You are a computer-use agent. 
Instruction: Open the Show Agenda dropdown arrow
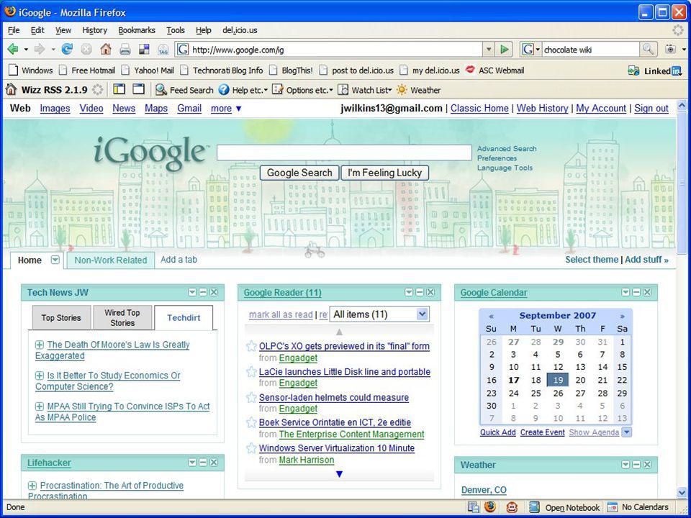tap(626, 432)
